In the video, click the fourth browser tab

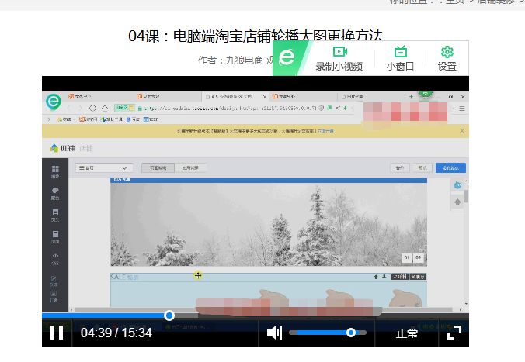pyautogui.click(x=303, y=96)
